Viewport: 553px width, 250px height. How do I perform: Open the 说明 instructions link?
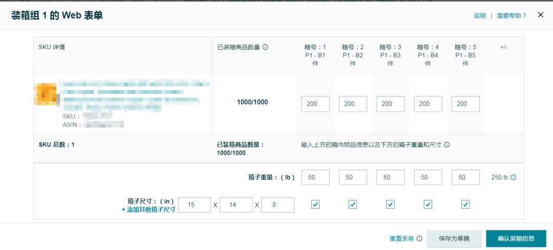[480, 16]
